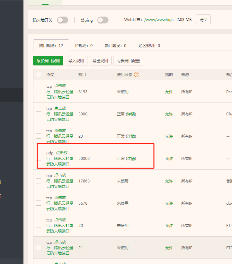This screenshot has height=264, width=232.
Task: Click the 策略 column header
Action: 169,74
